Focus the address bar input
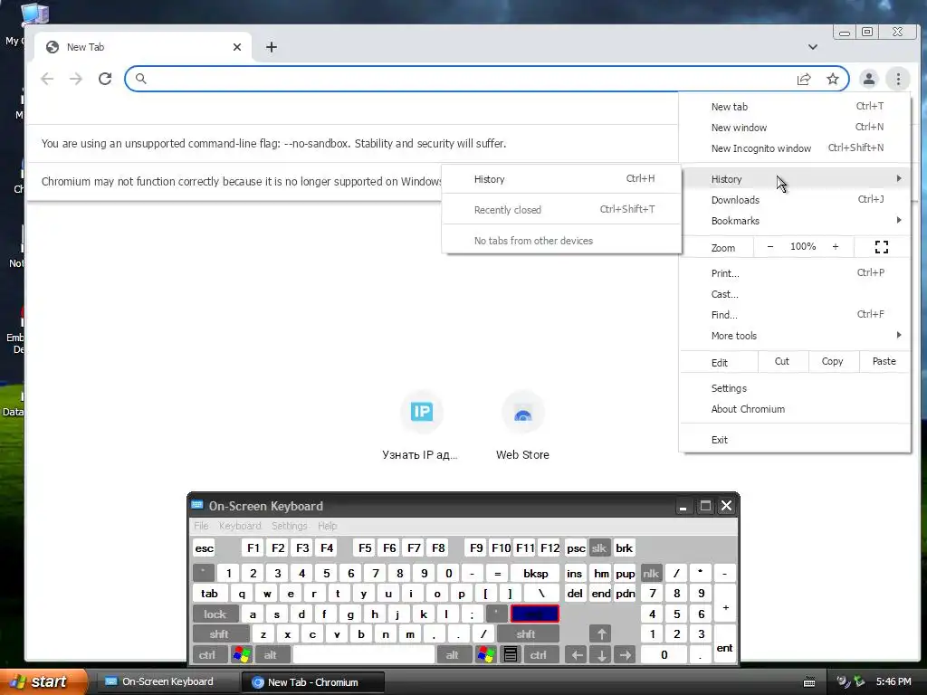 467,79
